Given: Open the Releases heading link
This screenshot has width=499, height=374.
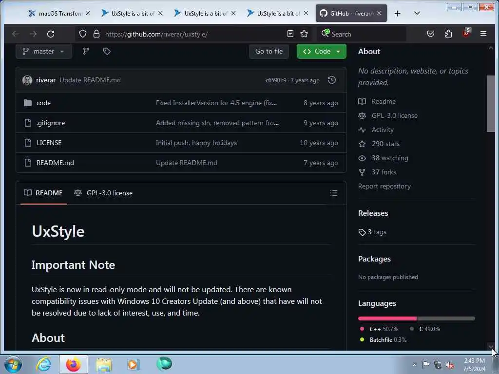Looking at the screenshot, I should pyautogui.click(x=373, y=213).
